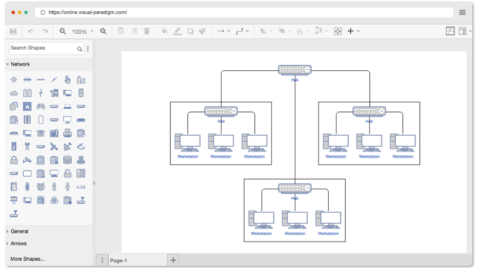Select the Scanner shape
The width and height of the screenshot is (478, 268).
tap(81, 146)
